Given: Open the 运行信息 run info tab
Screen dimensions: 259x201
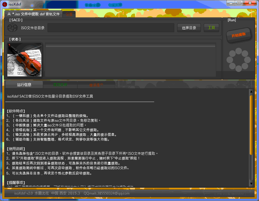Looking at the screenshot, I should pos(24,85).
